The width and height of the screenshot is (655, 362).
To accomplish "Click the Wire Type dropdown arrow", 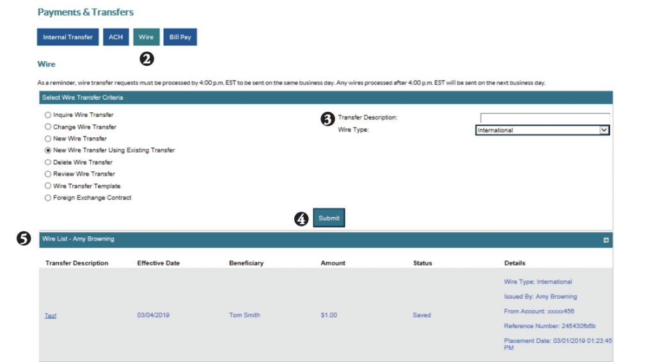I will (x=603, y=130).
